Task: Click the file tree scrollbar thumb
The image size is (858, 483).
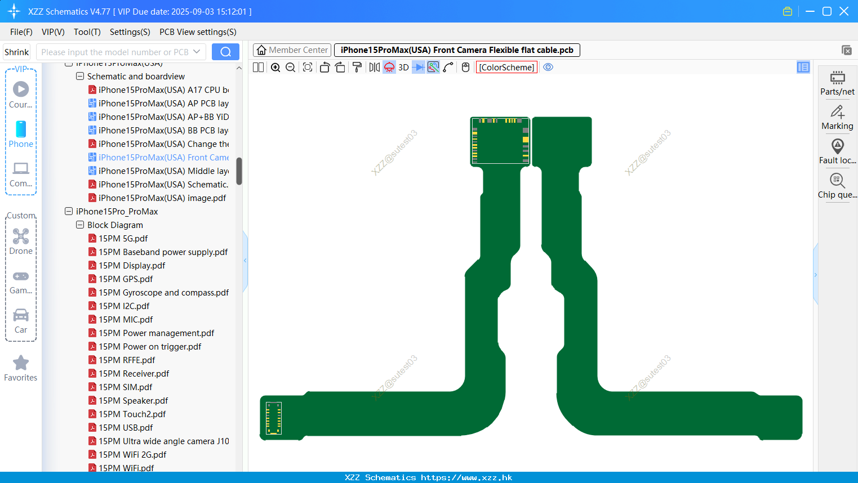Action: tap(239, 171)
